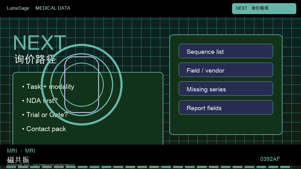Click the Contact pack bullet
The height and width of the screenshot is (169, 301).
(44, 129)
